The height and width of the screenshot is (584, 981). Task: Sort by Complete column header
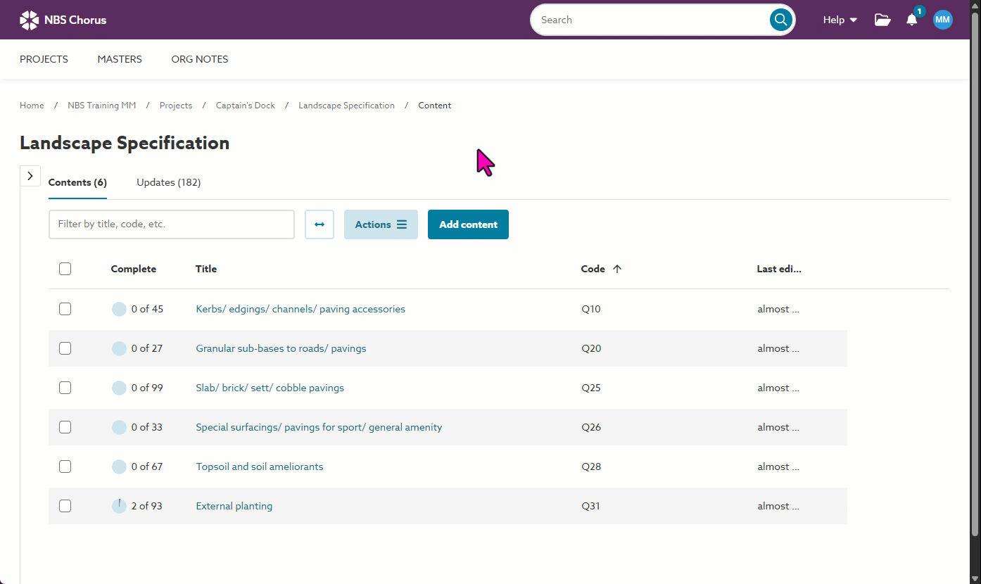[134, 269]
